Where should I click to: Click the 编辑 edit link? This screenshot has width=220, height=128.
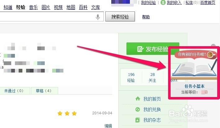[108, 126]
